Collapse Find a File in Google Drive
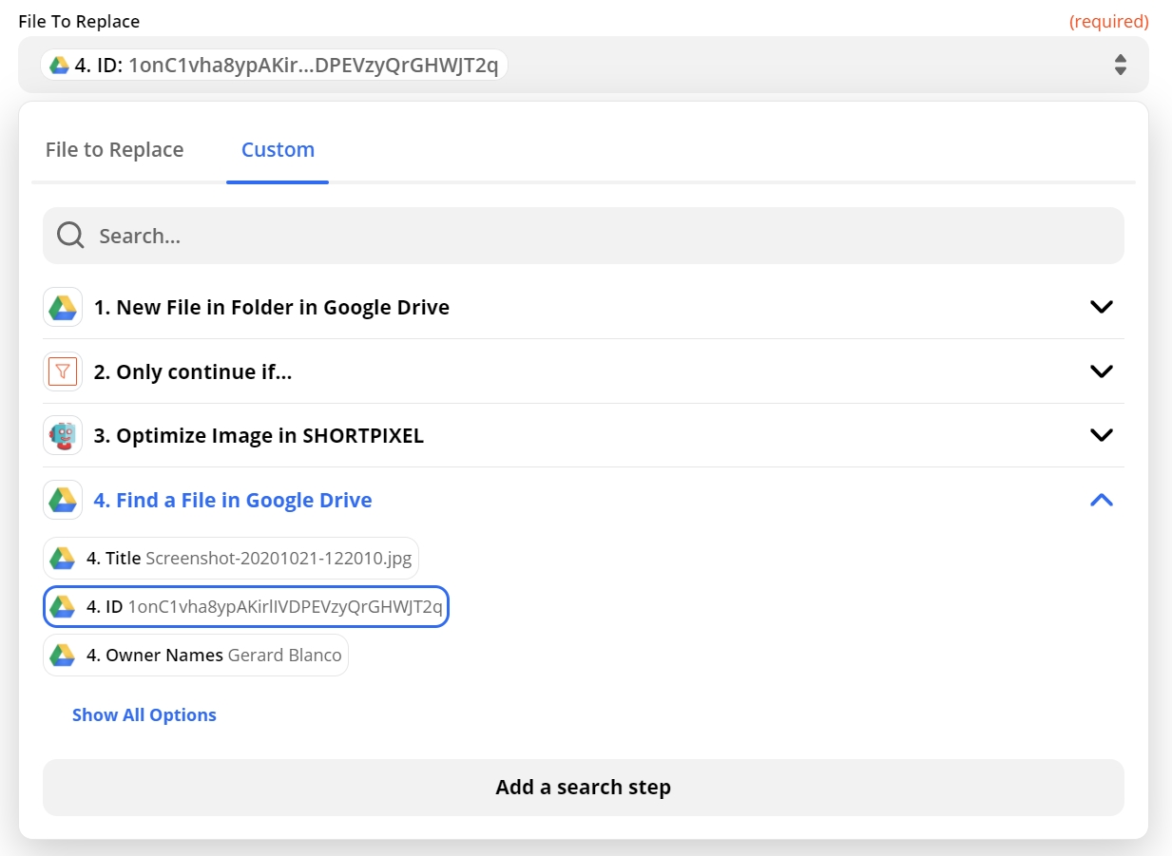This screenshot has width=1172, height=856. (1101, 500)
